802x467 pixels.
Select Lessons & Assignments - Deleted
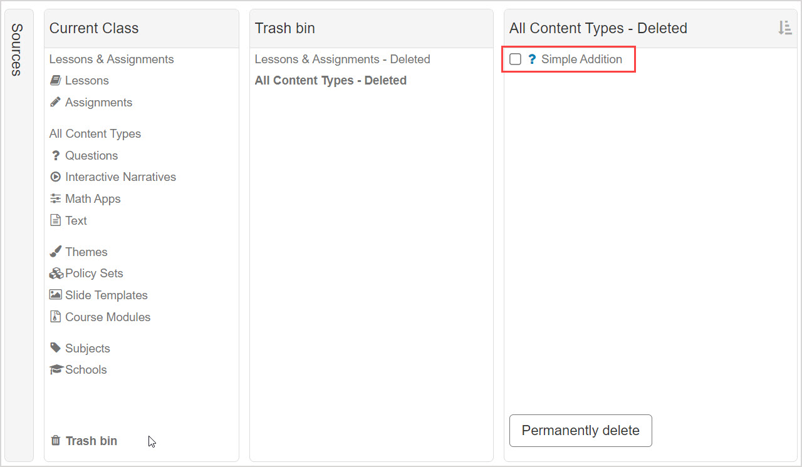pyautogui.click(x=342, y=59)
